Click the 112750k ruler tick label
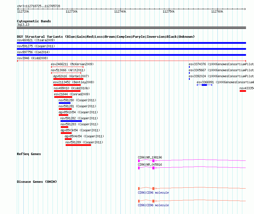Screen dimensions: 254x214 (x=169, y=11)
